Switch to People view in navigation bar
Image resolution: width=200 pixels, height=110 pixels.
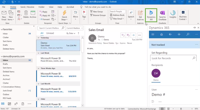tap(16, 104)
